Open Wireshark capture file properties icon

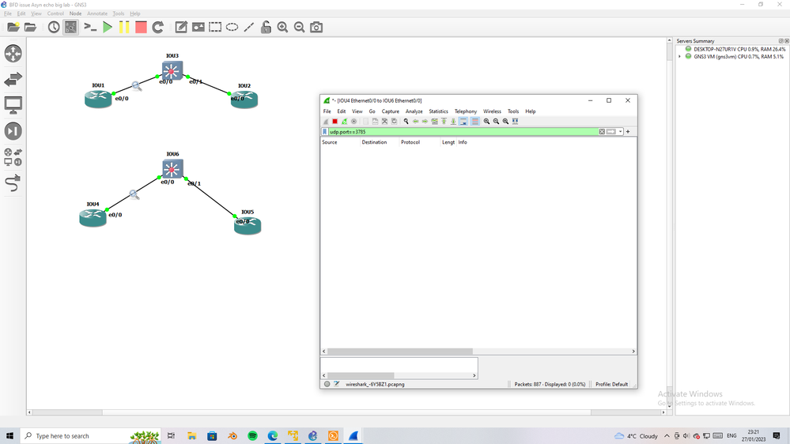tap(337, 384)
